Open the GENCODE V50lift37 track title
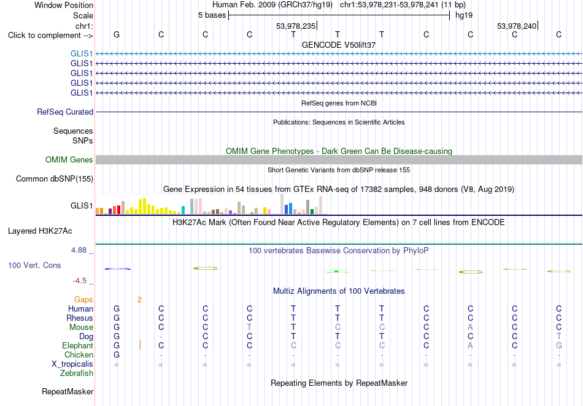This screenshot has height=406, width=583. (338, 45)
